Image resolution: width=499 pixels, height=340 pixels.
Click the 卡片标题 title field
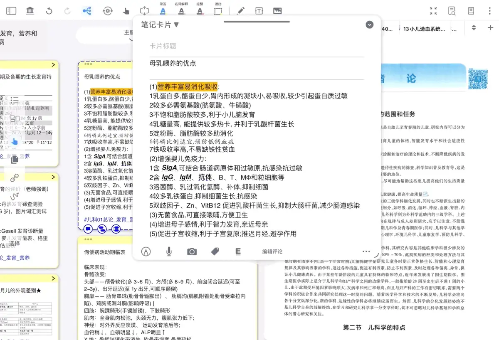pyautogui.click(x=257, y=46)
